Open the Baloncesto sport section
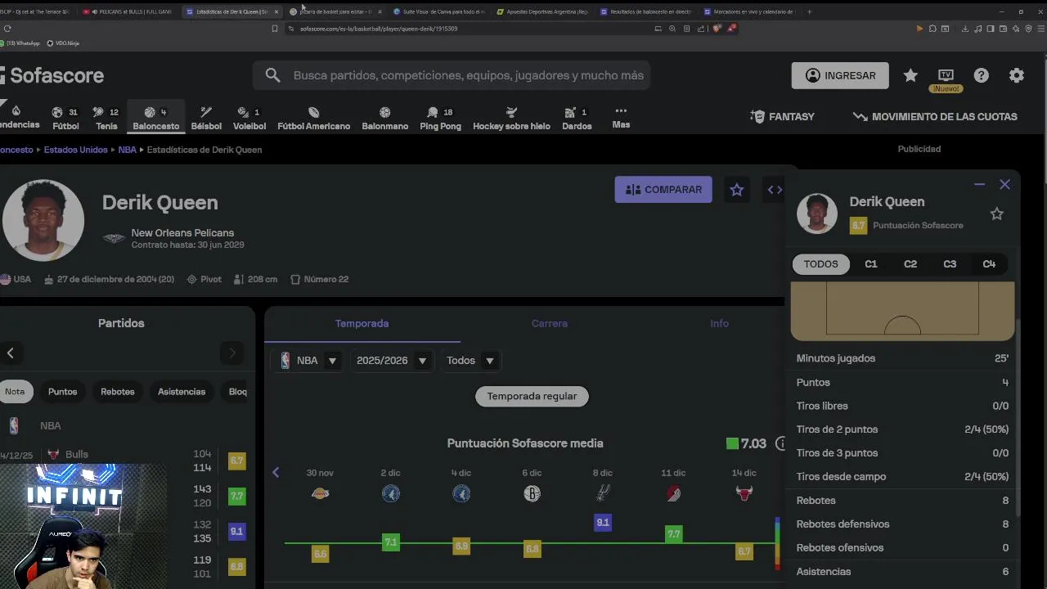The width and height of the screenshot is (1047, 589). coord(155,119)
